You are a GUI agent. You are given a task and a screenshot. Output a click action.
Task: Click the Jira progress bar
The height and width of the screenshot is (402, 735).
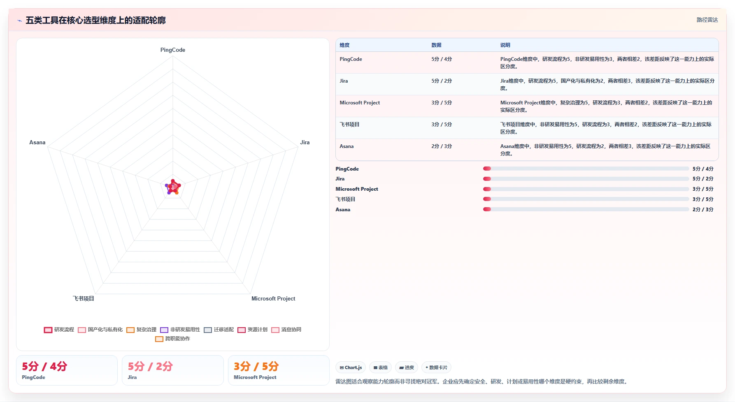point(586,179)
